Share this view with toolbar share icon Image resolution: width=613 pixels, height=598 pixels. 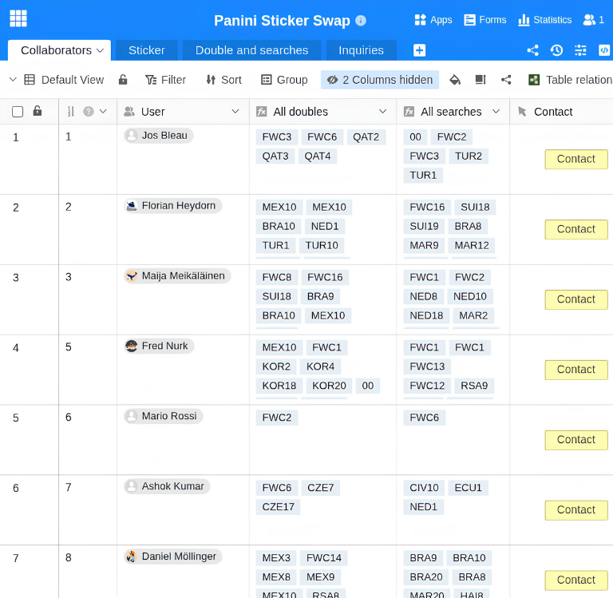tap(506, 80)
